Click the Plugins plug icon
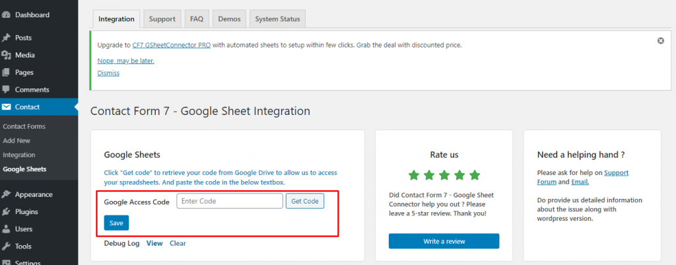This screenshot has height=265, width=676. (6, 211)
